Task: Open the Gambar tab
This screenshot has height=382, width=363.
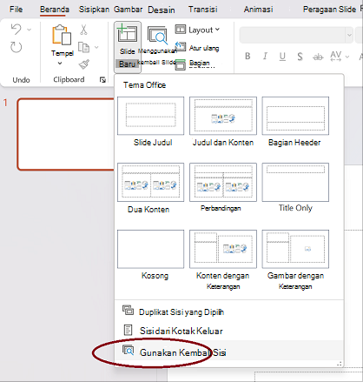Action: (128, 10)
